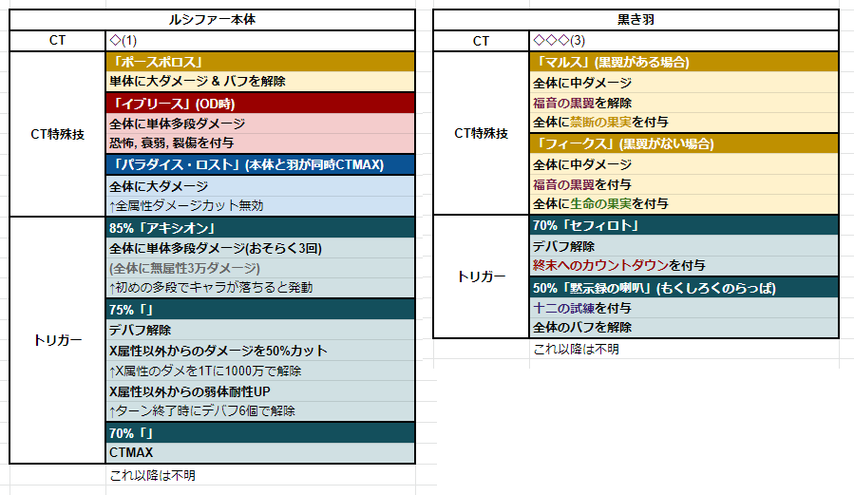Click デバフ解除 under 「セフィロト」
Screen dimensions: 854x495
coord(684,246)
